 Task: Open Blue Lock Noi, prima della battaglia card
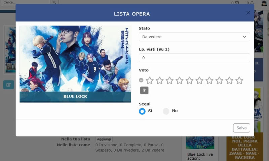(x=245, y=147)
